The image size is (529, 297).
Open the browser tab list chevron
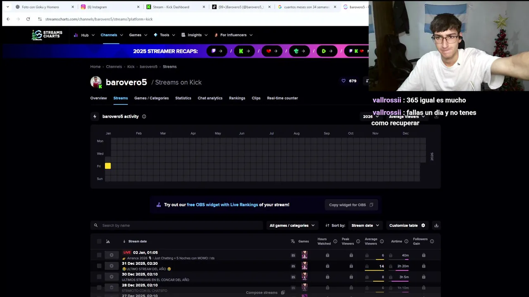pyautogui.click(x=7, y=7)
